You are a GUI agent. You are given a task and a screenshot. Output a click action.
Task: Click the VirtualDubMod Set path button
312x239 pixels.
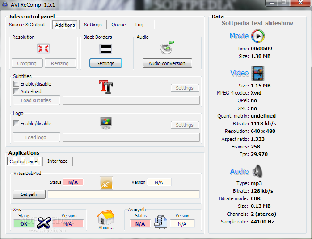point(29,194)
